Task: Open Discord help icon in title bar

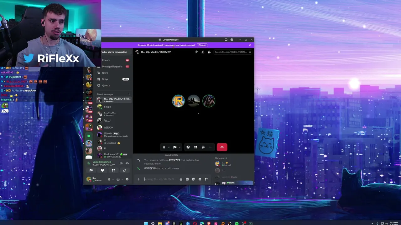Action: coord(232,40)
